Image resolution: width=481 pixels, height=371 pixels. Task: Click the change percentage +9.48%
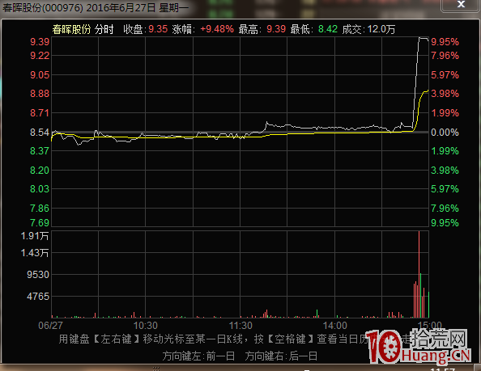tap(217, 29)
